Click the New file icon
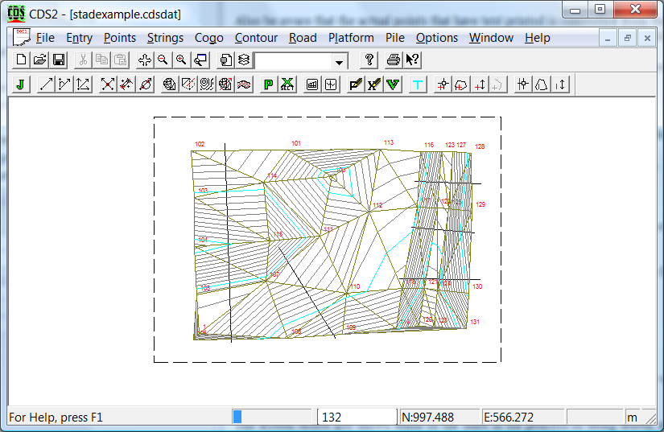 tap(22, 60)
